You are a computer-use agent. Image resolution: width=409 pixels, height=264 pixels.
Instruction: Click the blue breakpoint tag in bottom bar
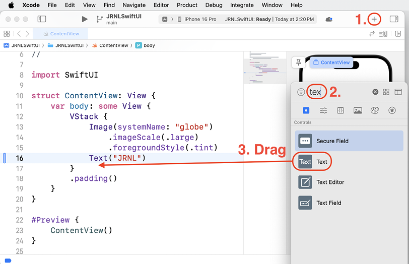[x=8, y=260]
